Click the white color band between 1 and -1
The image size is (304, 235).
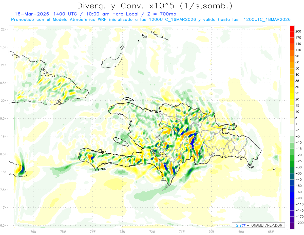click(x=292, y=127)
